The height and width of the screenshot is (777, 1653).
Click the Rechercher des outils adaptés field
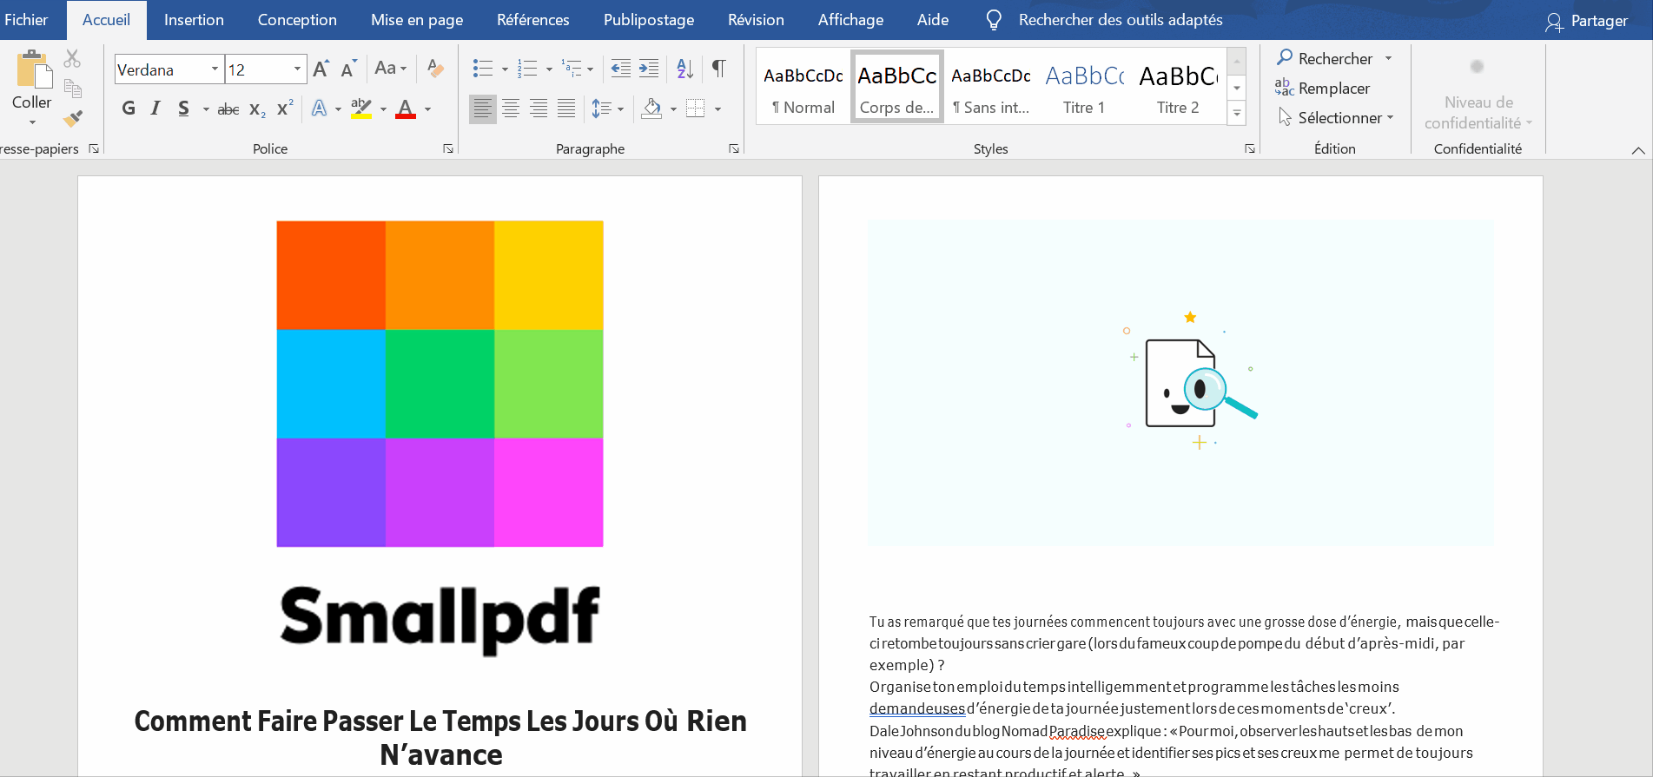click(1121, 20)
